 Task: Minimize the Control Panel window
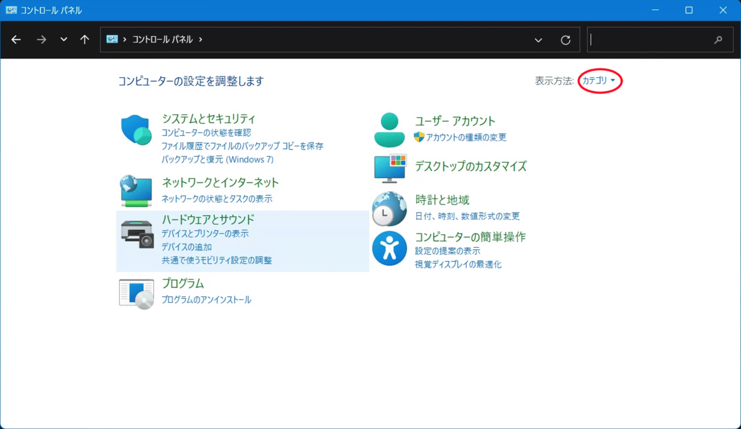(x=655, y=11)
